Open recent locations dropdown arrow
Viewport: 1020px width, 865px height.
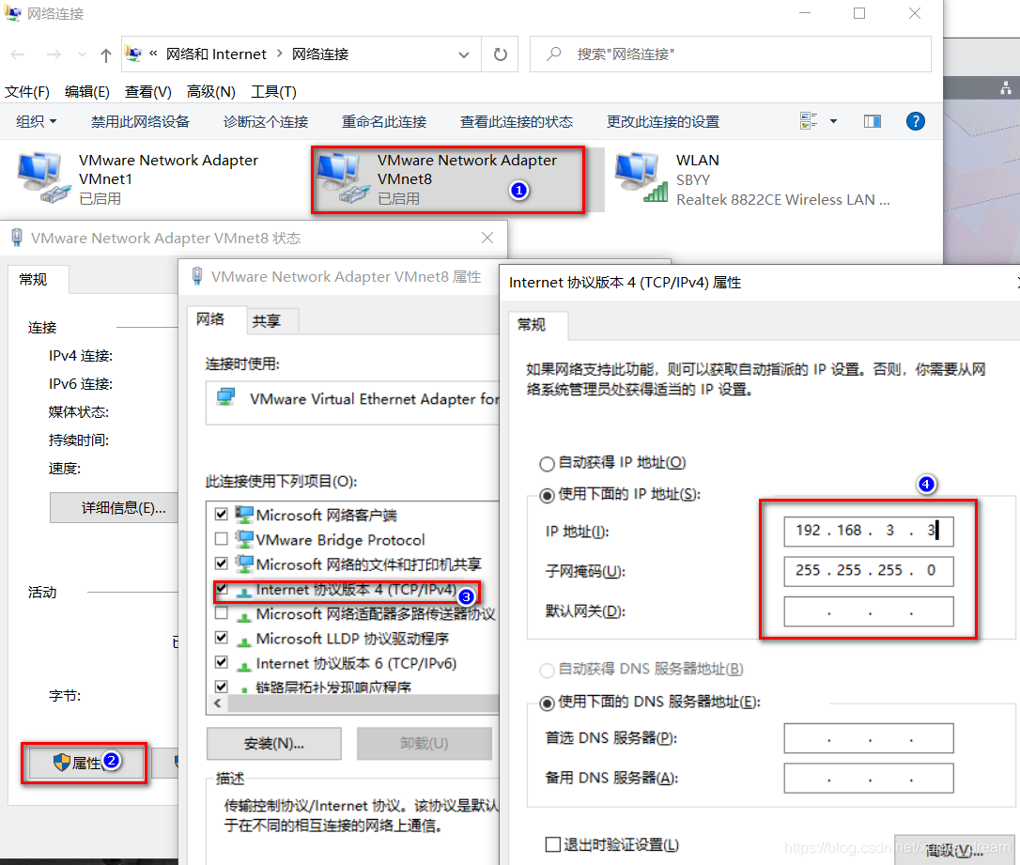click(x=82, y=54)
